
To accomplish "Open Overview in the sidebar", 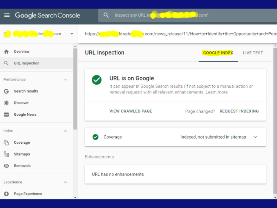I will pos(36,52).
